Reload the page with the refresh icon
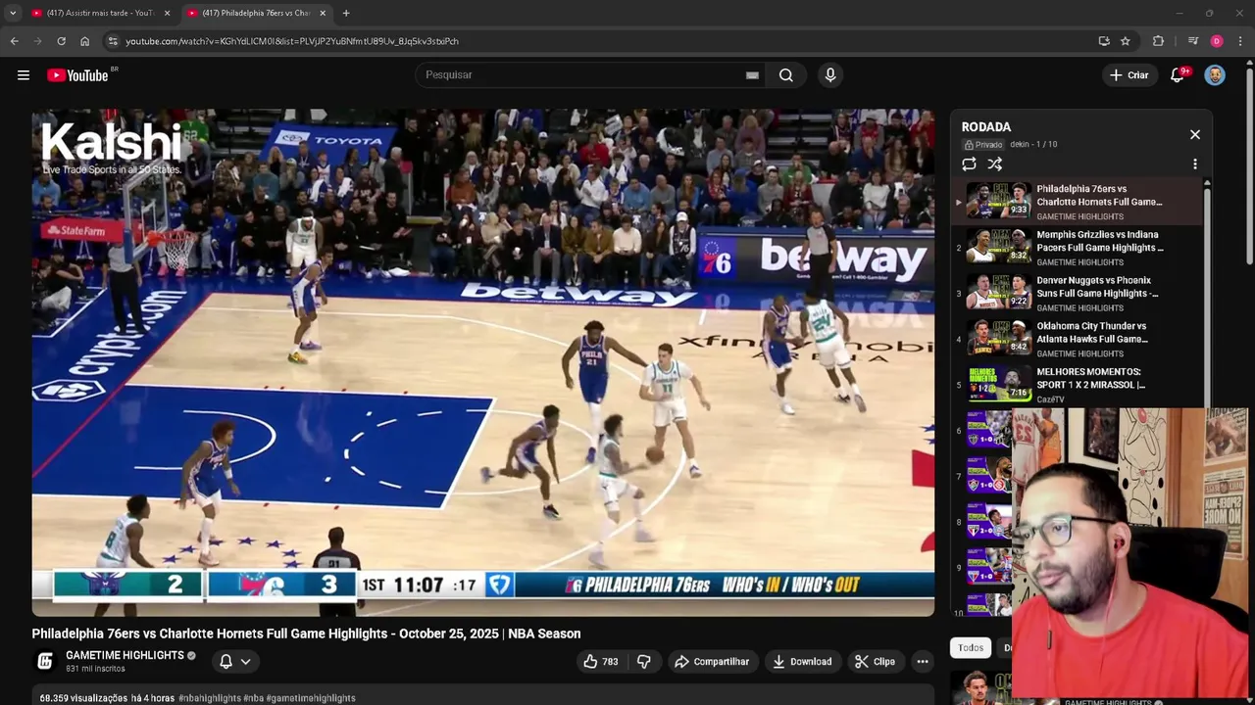Image resolution: width=1255 pixels, height=705 pixels. (61, 41)
